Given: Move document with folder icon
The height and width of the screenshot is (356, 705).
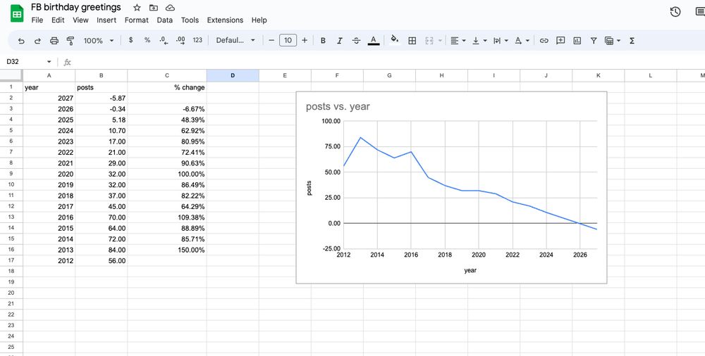Looking at the screenshot, I should click(x=154, y=8).
